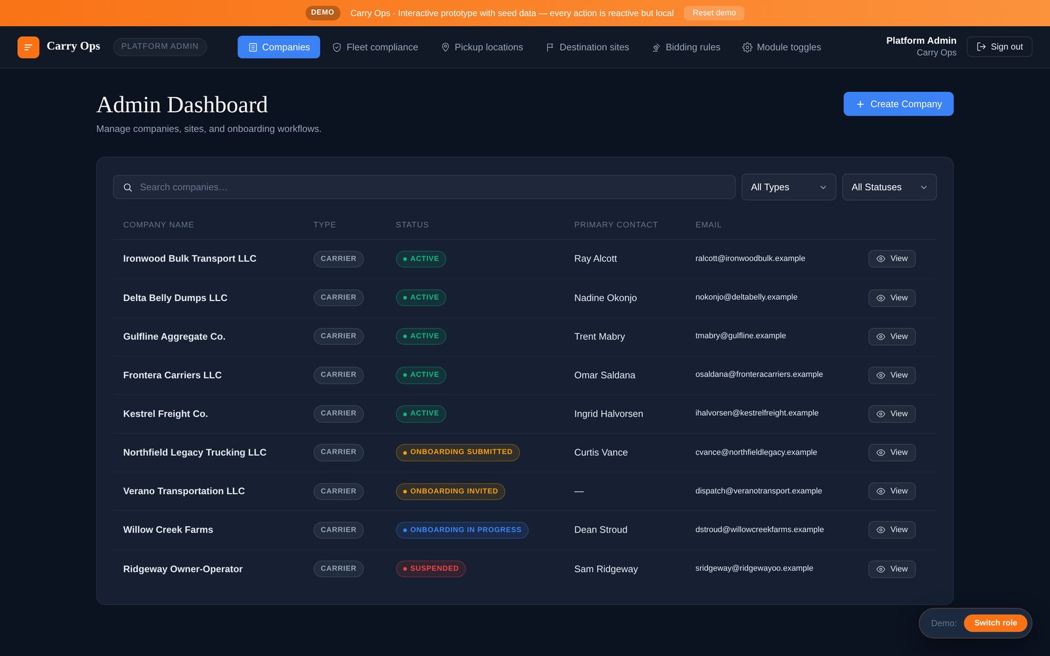Viewport: 1050px width, 656px height.
Task: Click eye icon for Gulfline Aggregate row
Action: (881, 337)
